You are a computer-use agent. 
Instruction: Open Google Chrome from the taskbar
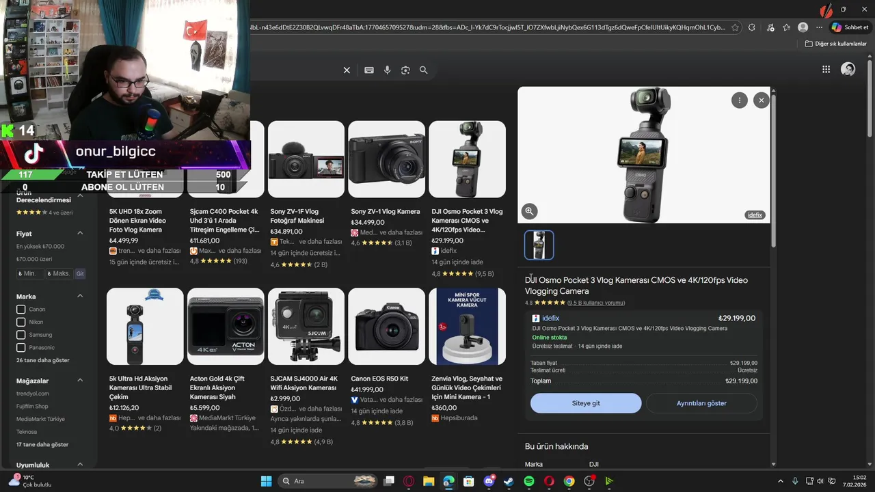click(569, 481)
